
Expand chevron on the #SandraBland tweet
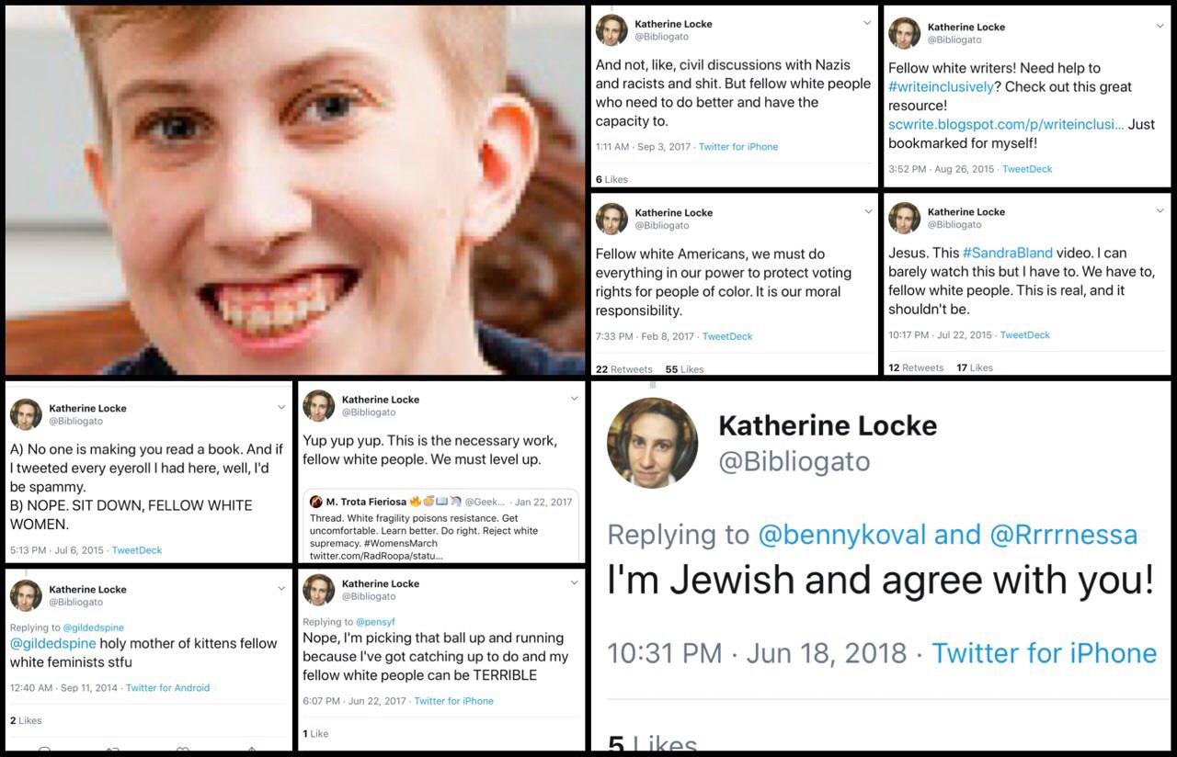1160,210
